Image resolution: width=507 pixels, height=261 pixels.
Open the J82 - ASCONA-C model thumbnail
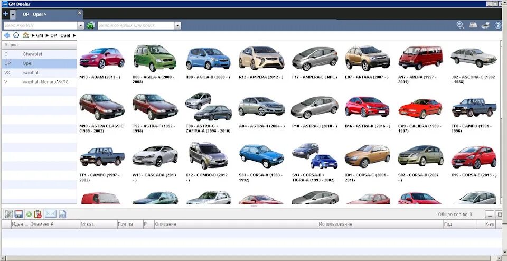click(x=474, y=58)
